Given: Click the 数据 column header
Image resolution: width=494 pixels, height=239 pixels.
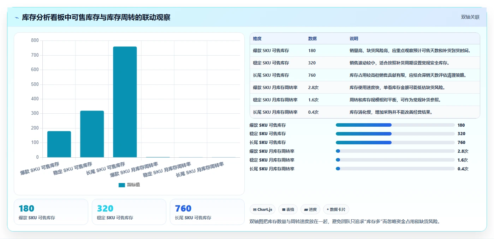Looking at the screenshot, I should tap(312, 39).
